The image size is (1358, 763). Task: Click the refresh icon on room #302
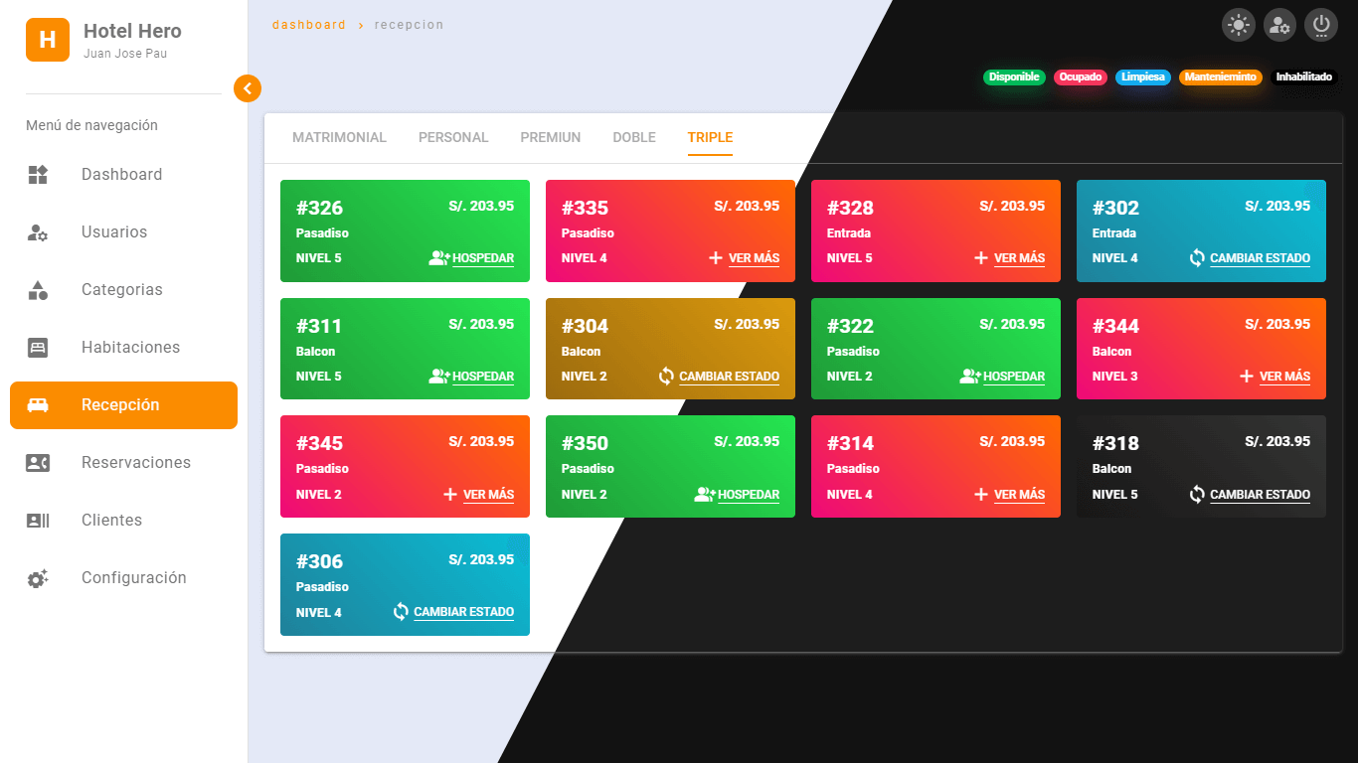click(x=1197, y=258)
